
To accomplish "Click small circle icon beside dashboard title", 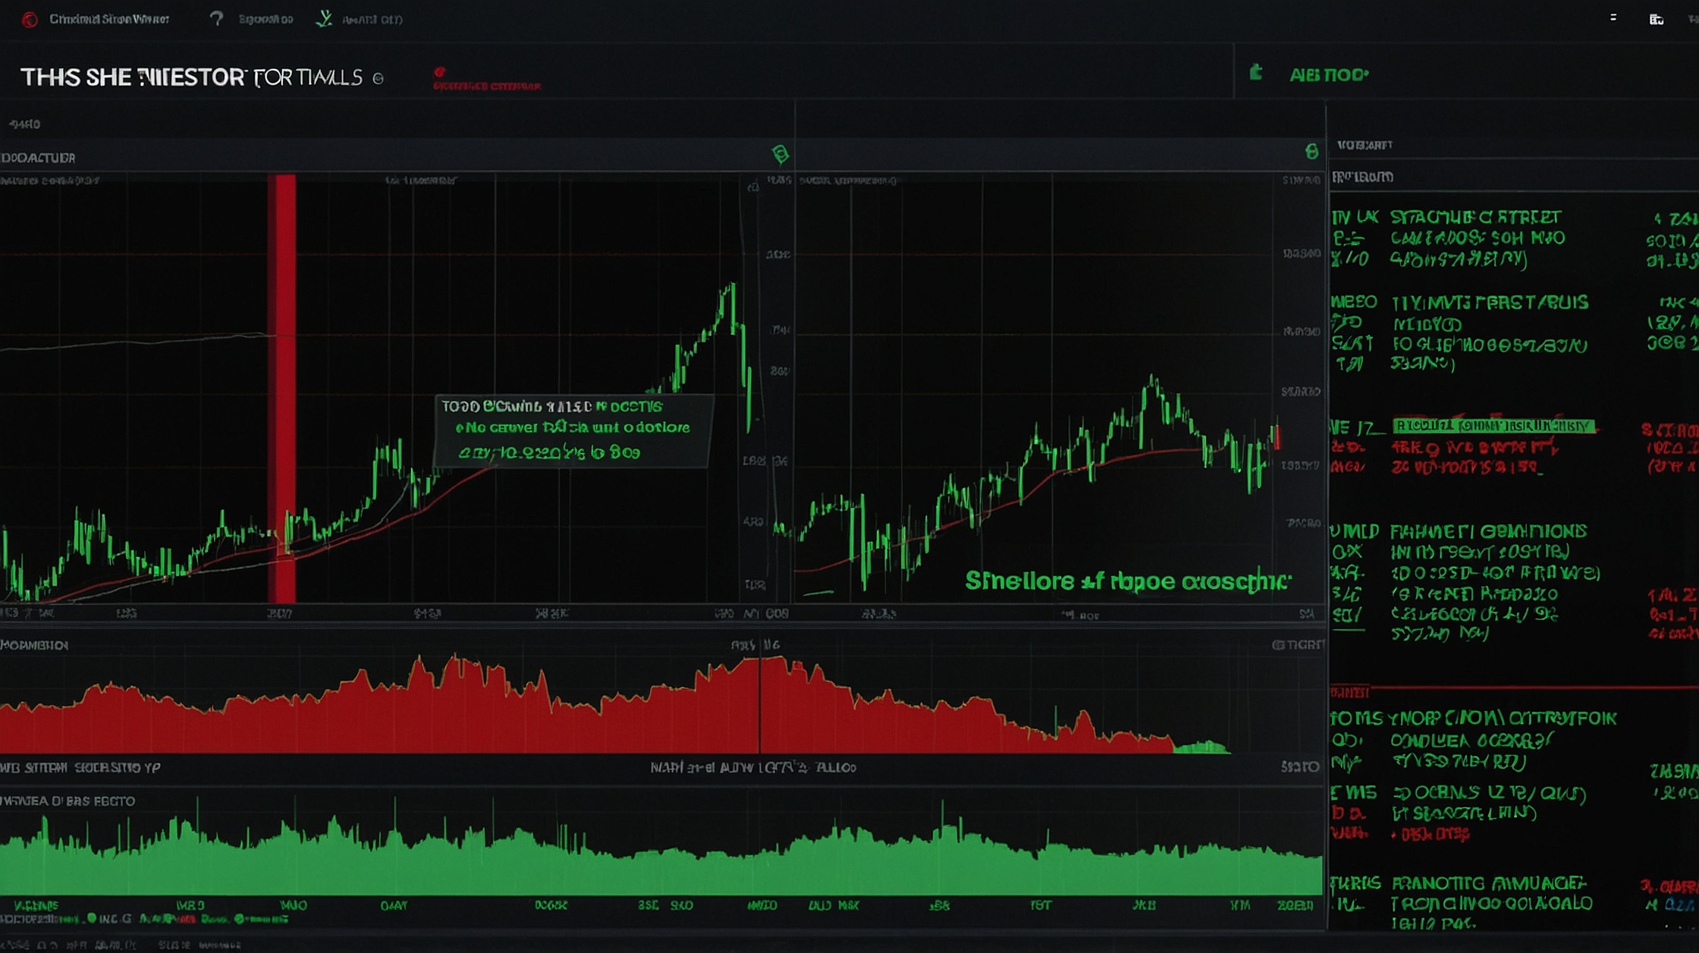I will [x=378, y=78].
